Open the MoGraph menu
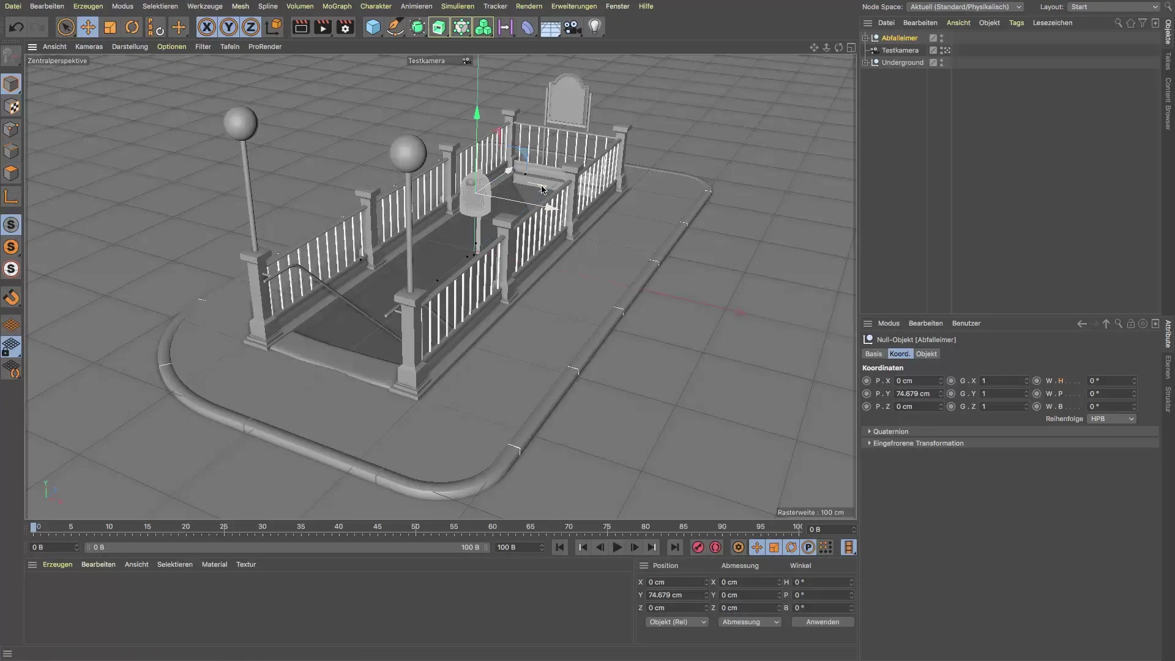The image size is (1175, 661). tap(337, 6)
